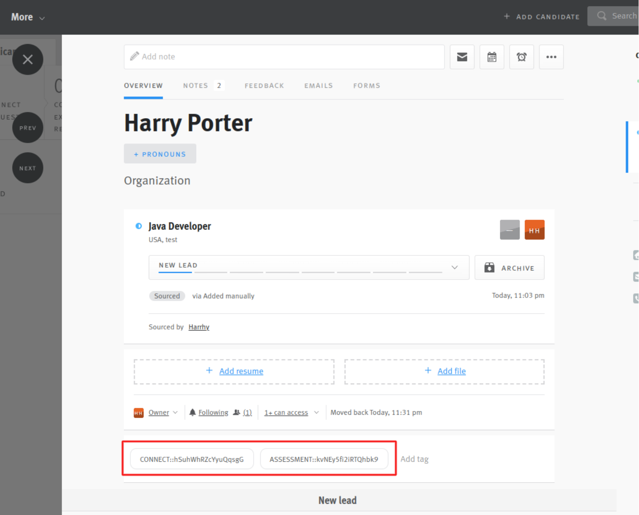Open the email icon for Harry Porter

pyautogui.click(x=462, y=57)
